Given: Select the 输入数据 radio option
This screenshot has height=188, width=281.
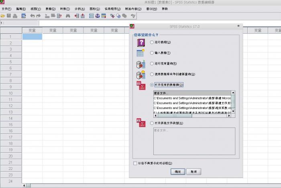Looking at the screenshot, I should pyautogui.click(x=151, y=53).
